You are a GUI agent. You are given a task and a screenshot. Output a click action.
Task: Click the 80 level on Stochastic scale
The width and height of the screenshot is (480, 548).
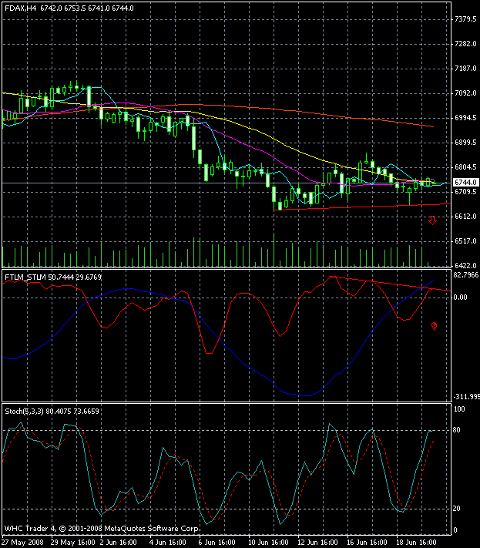pyautogui.click(x=458, y=430)
